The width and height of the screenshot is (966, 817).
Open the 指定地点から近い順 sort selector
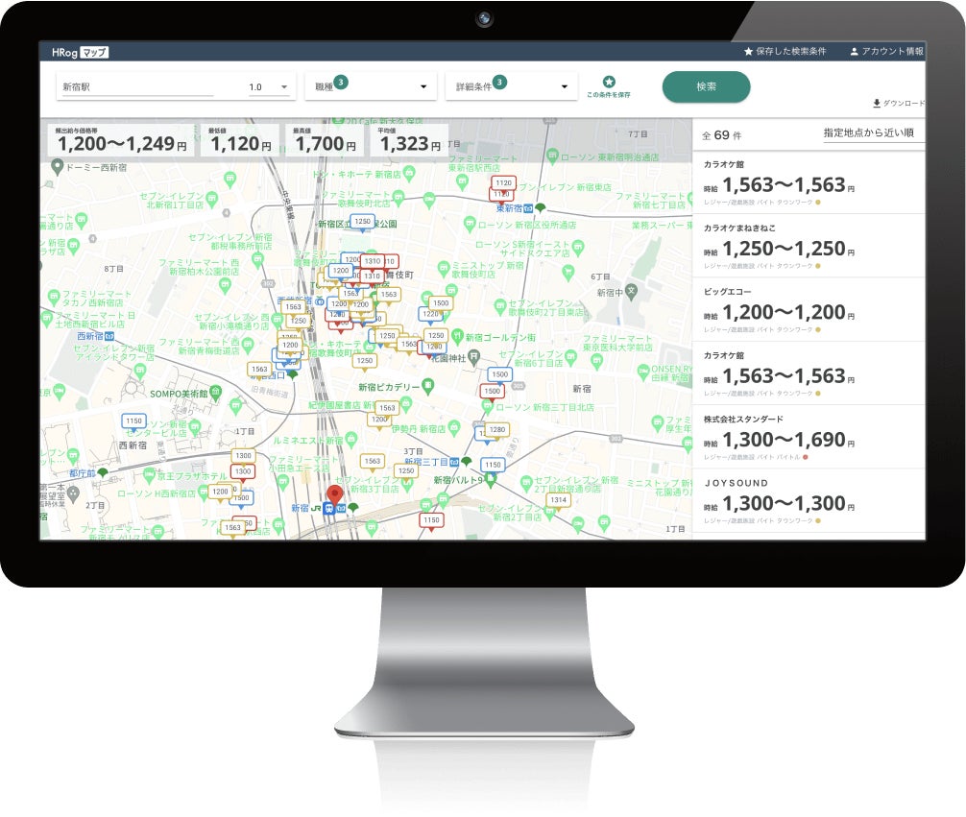869,133
